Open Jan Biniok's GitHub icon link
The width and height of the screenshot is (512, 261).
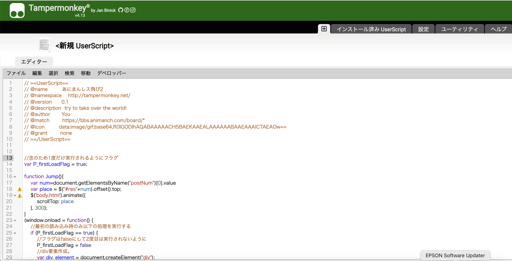[x=121, y=10]
